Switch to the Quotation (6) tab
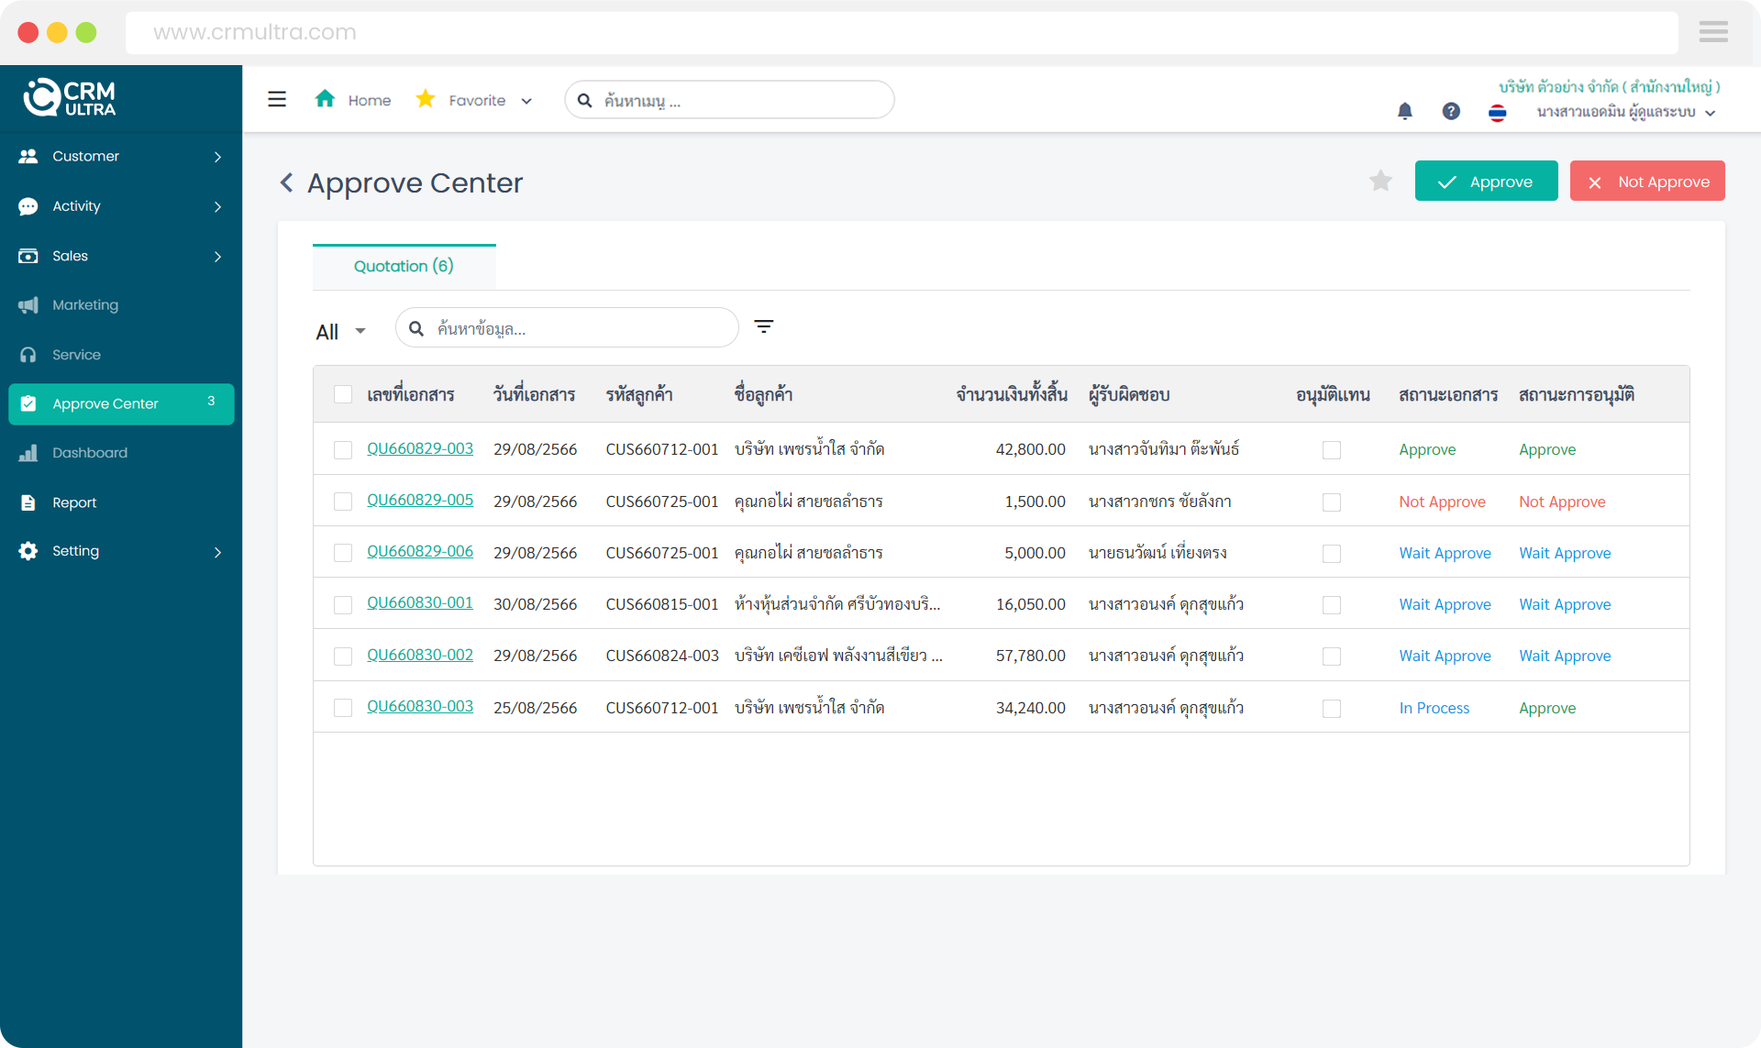Image resolution: width=1761 pixels, height=1048 pixels. click(404, 266)
